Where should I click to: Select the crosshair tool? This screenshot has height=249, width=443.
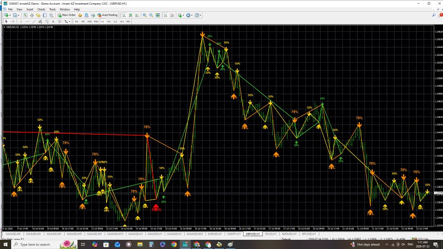click(x=13, y=22)
